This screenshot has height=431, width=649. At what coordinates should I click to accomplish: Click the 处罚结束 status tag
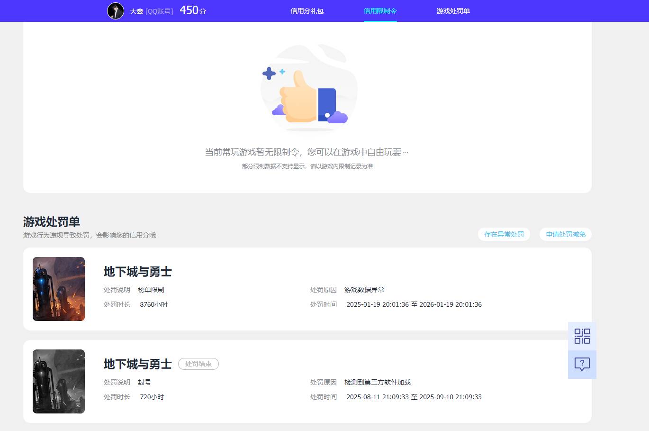(198, 364)
